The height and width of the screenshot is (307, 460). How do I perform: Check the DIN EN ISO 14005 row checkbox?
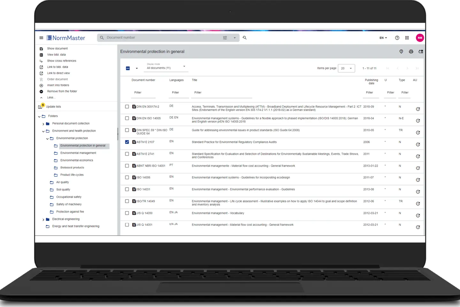click(127, 118)
